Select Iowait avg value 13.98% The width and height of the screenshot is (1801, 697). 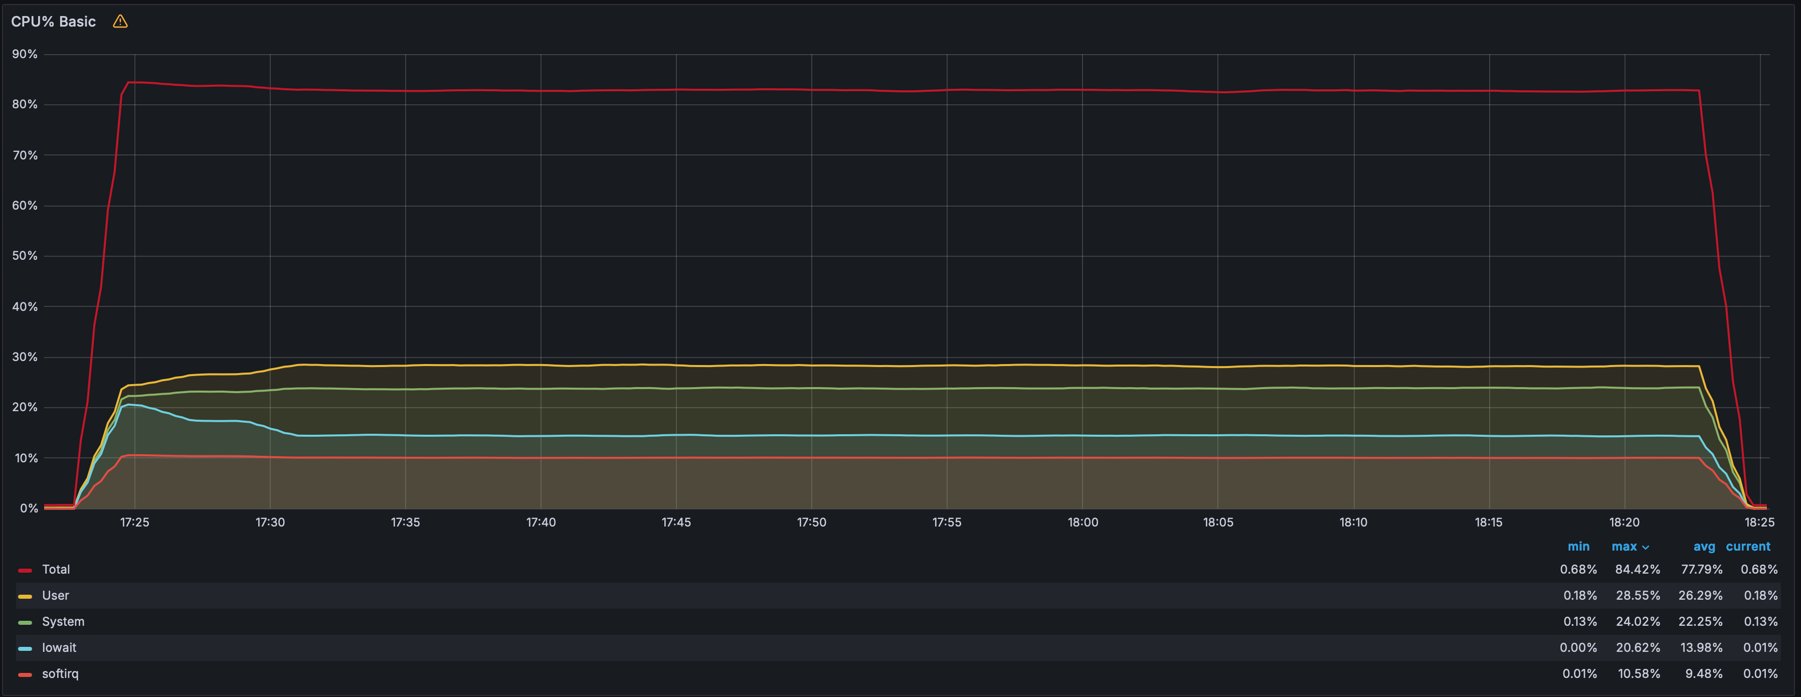point(1702,648)
